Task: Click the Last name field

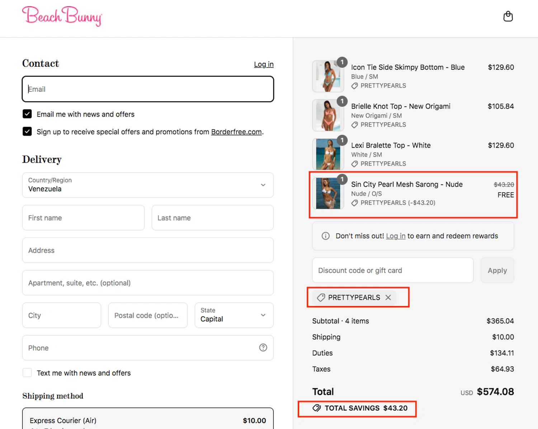Action: 213,218
